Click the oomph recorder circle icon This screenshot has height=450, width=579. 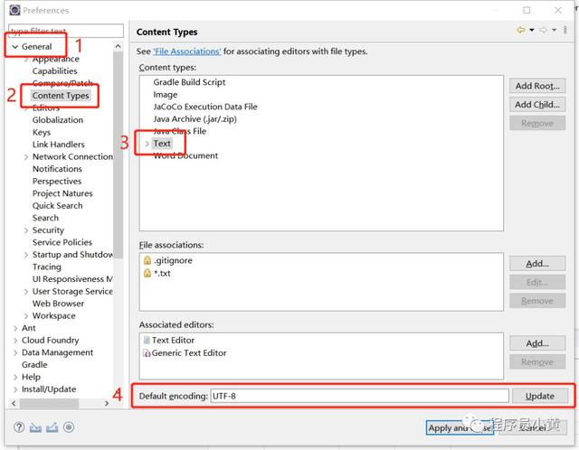click(x=69, y=427)
